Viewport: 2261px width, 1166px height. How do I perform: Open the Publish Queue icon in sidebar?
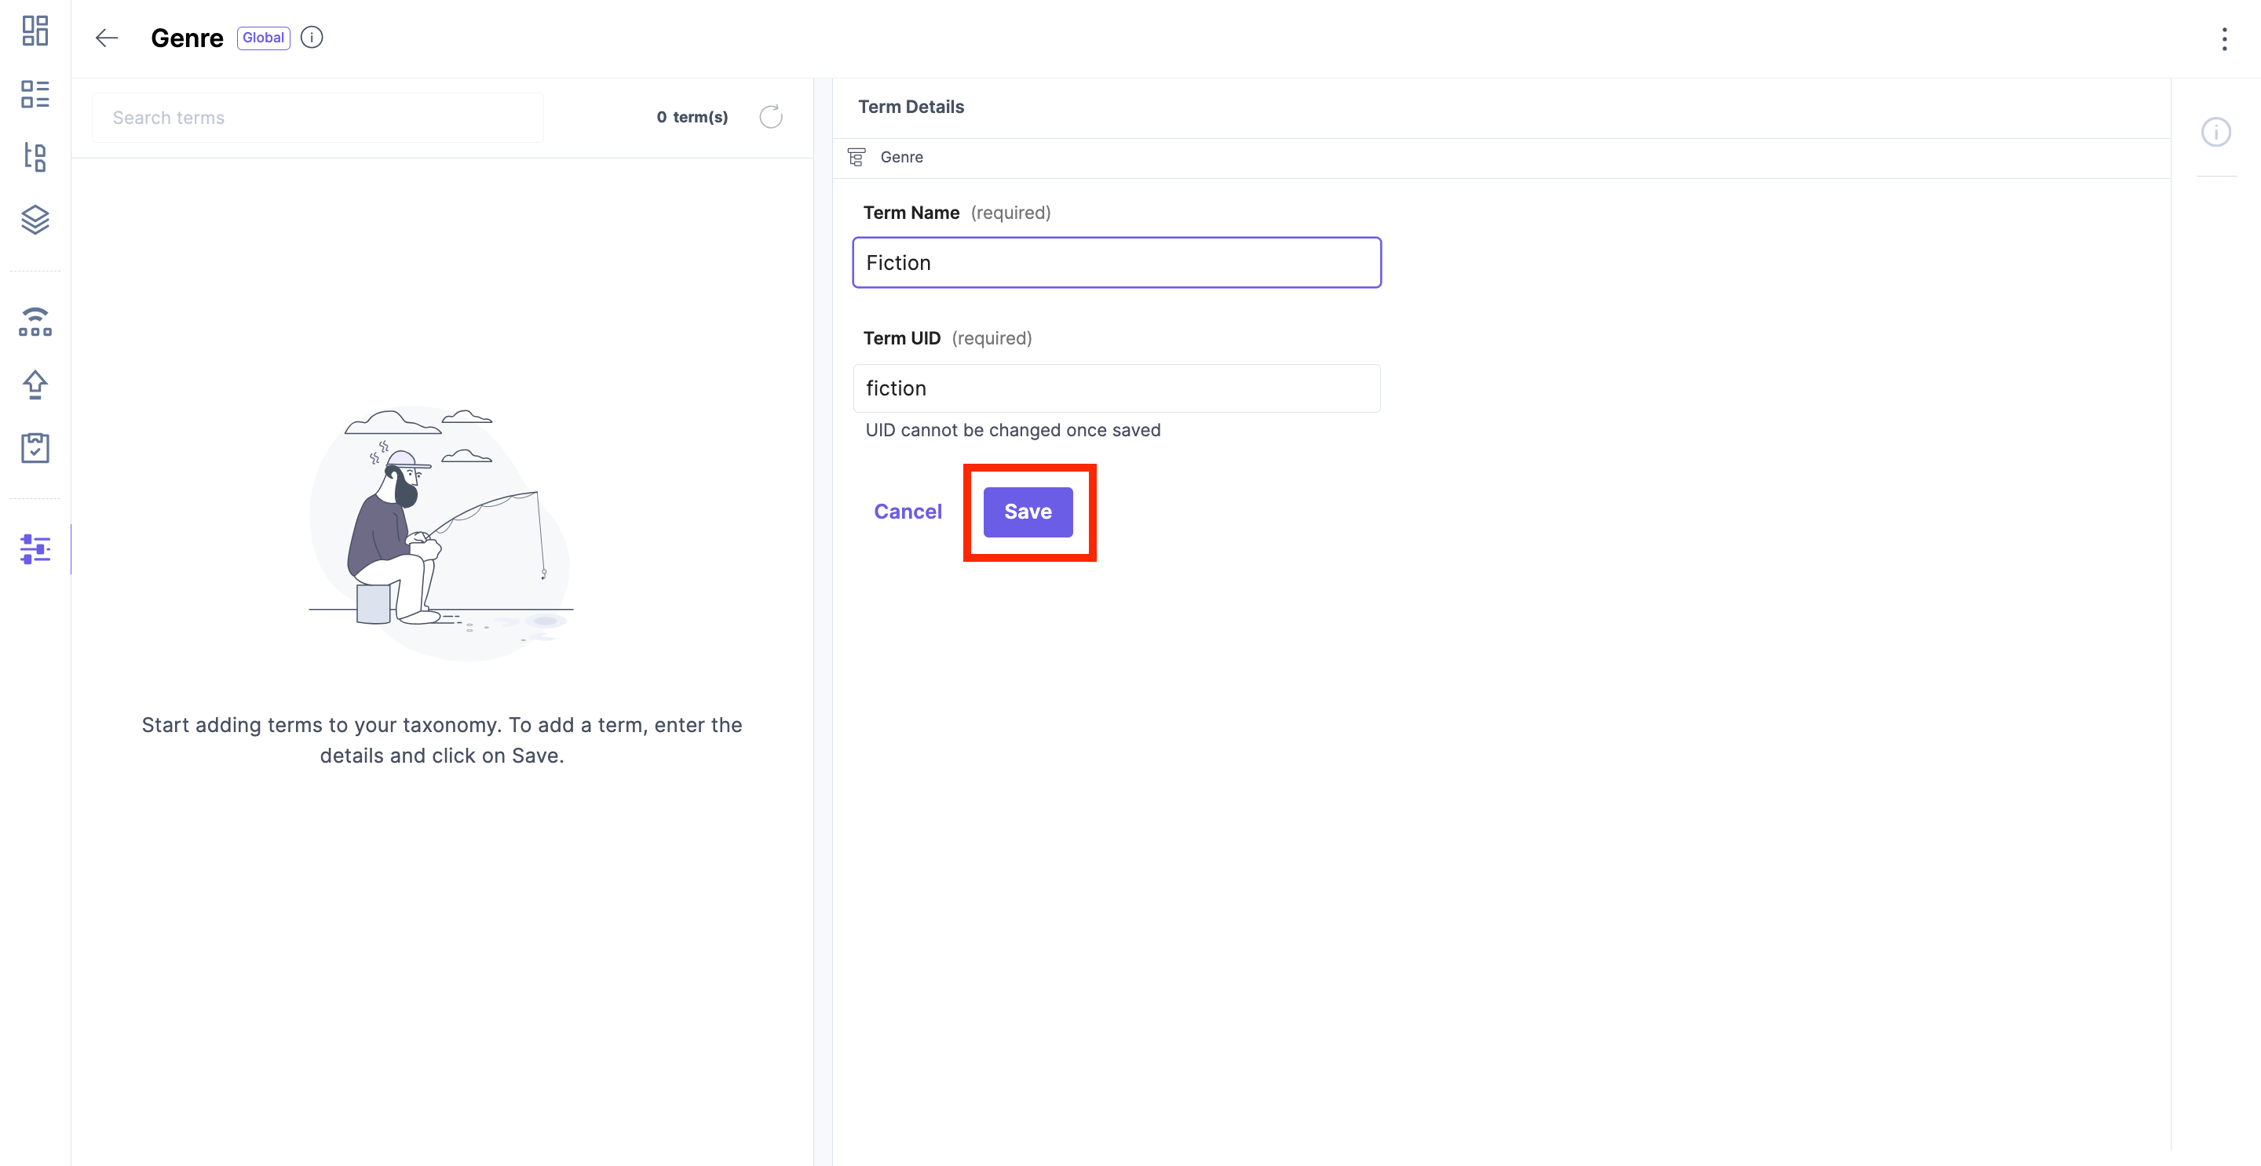(35, 322)
